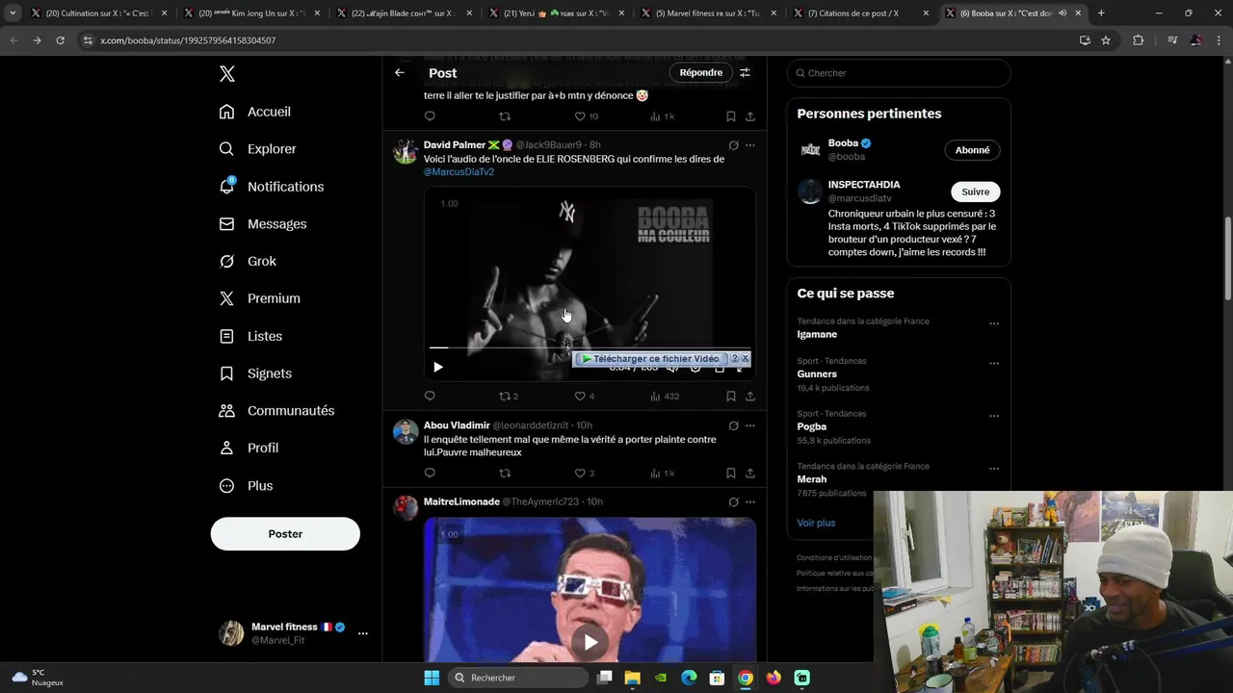The image size is (1233, 693).
Task: Go back using the Post arrow
Action: 400,72
